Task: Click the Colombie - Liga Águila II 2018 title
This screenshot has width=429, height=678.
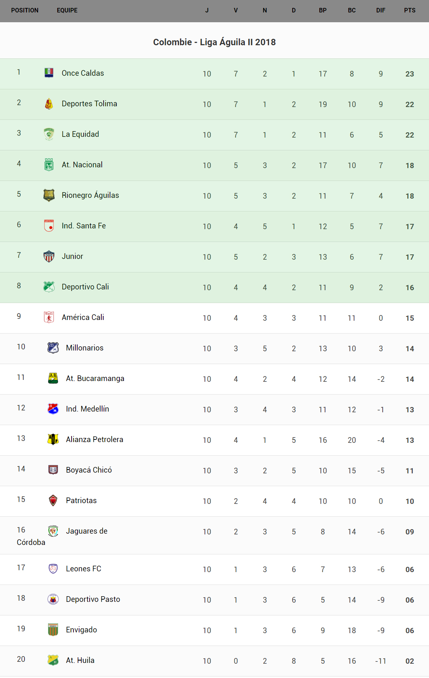Action: coord(214,42)
